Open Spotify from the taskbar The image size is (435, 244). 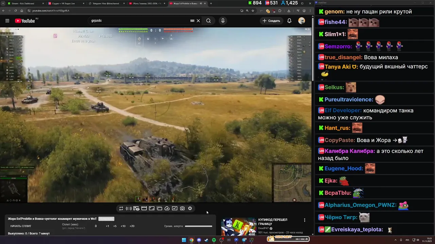(x=214, y=240)
